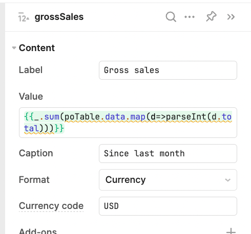Edit the Caption field Since last month
The height and width of the screenshot is (234, 251).
[x=168, y=153]
